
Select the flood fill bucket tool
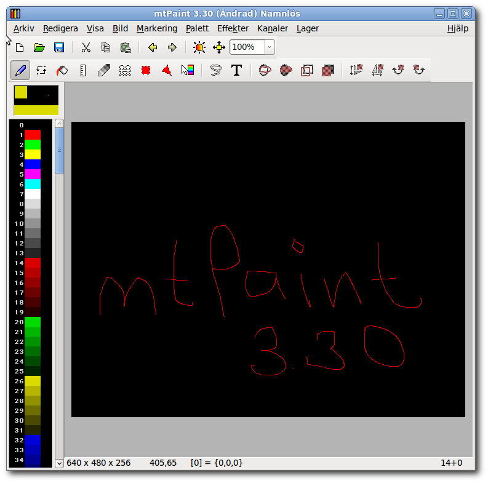click(62, 70)
